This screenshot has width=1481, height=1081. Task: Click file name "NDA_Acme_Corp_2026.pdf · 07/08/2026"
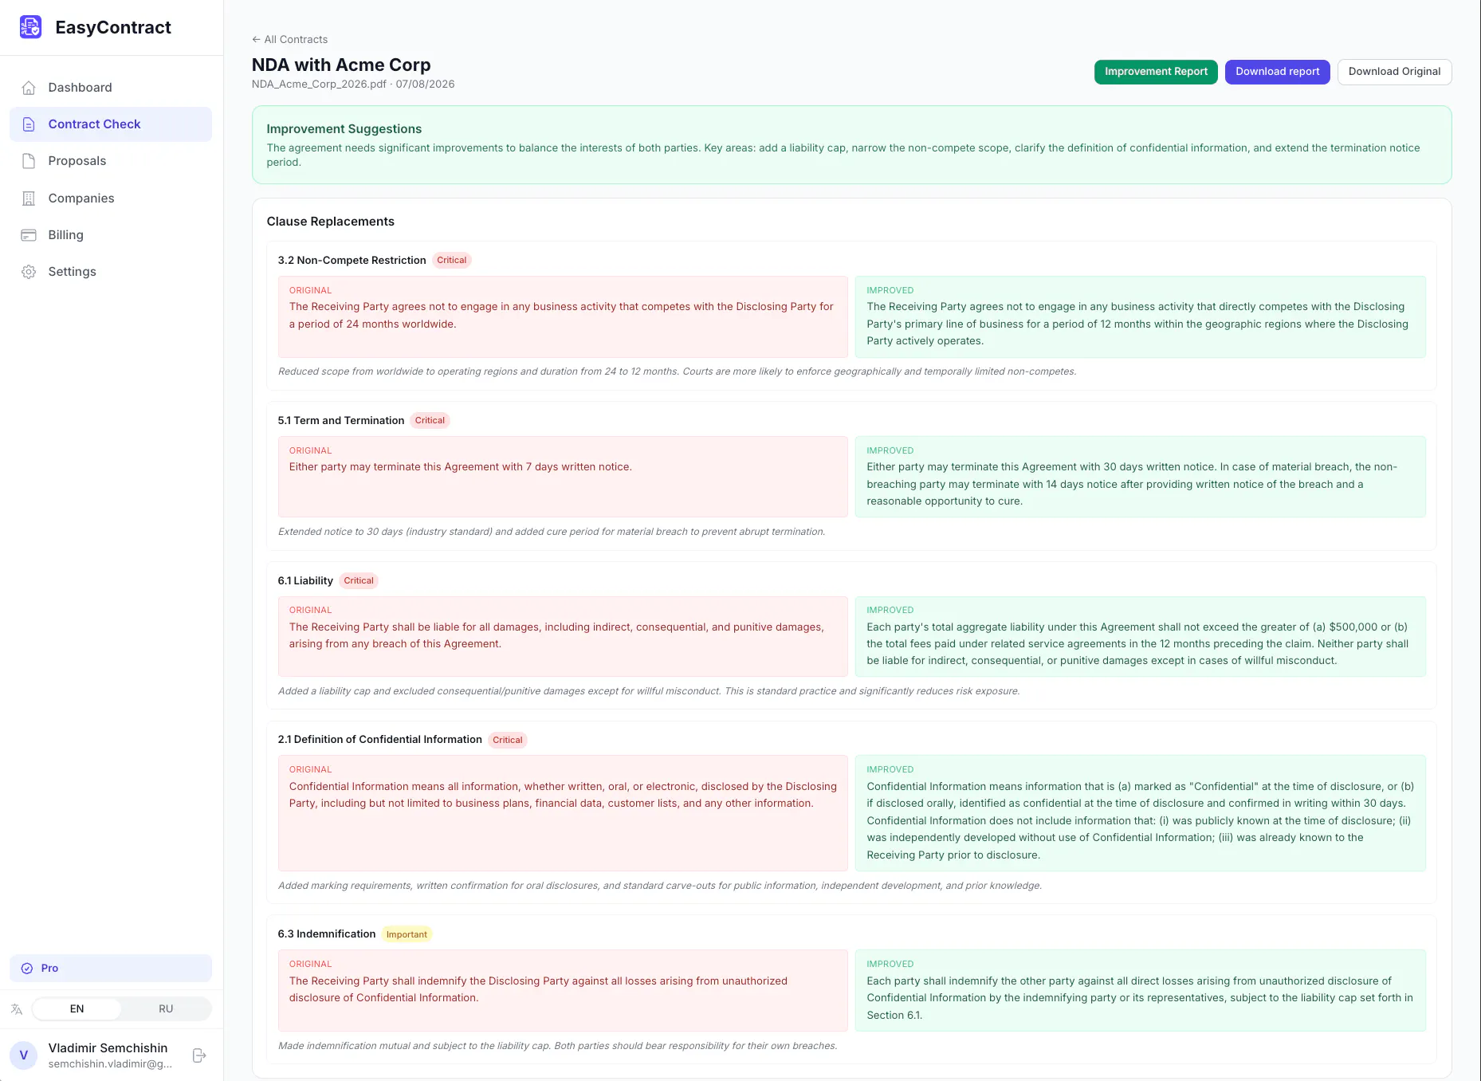pyautogui.click(x=353, y=85)
